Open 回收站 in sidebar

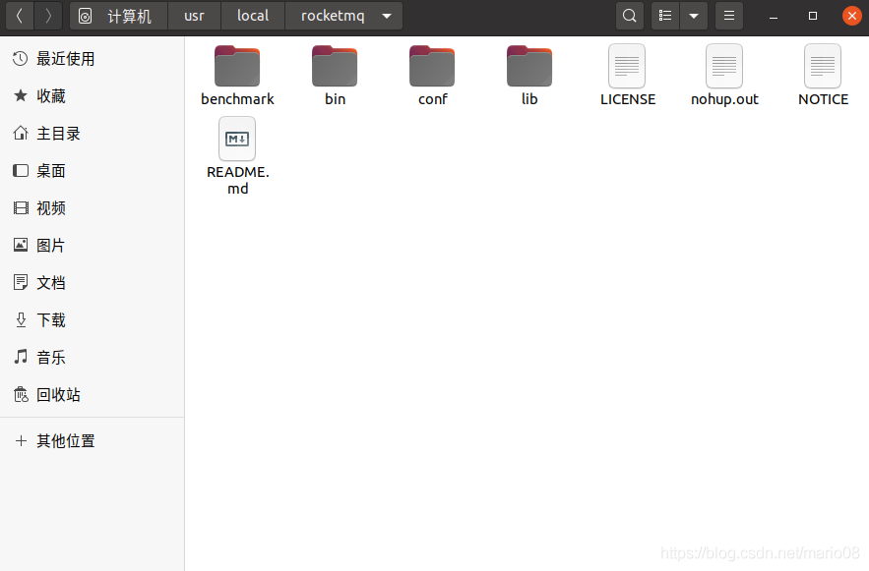92,394
